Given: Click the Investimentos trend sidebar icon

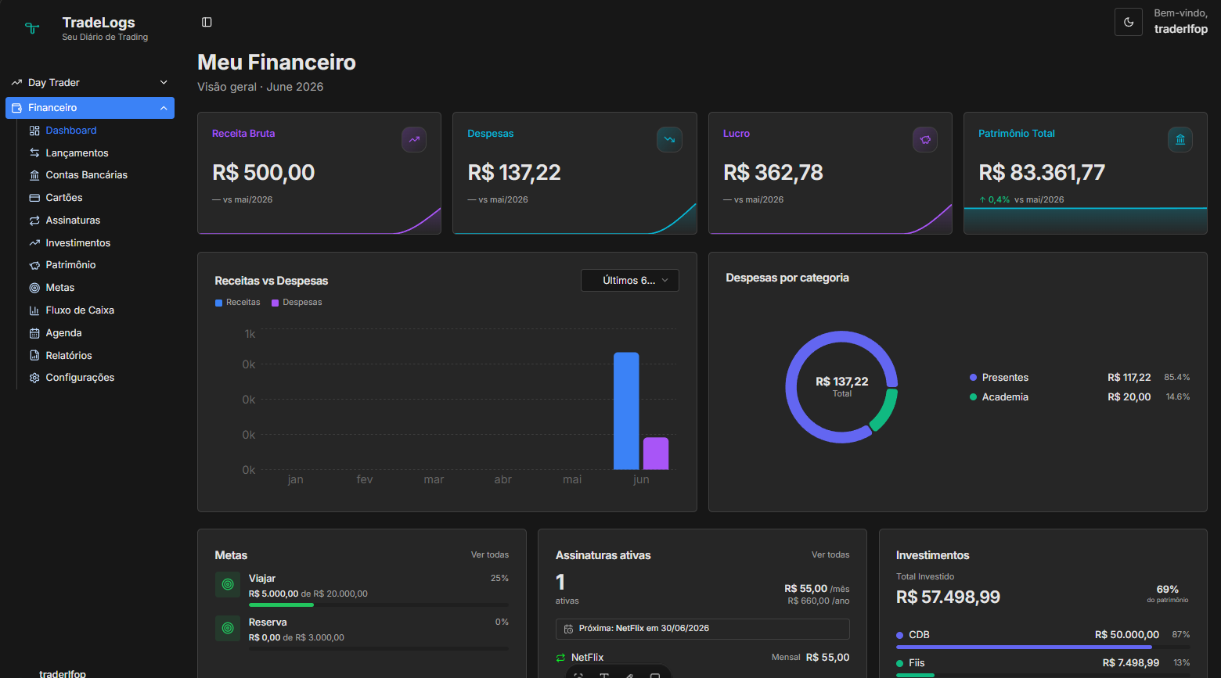Looking at the screenshot, I should (x=34, y=243).
